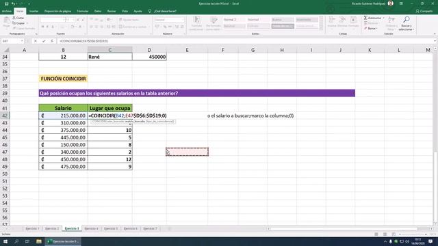The width and height of the screenshot is (438, 246).
Task: Open the Ejercicio 7 sheet tab
Action: tap(150, 228)
